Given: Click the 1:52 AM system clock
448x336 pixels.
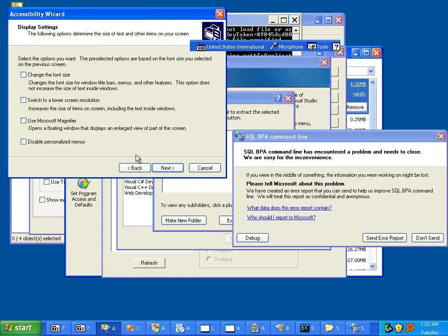Looking at the screenshot, I should tap(429, 324).
